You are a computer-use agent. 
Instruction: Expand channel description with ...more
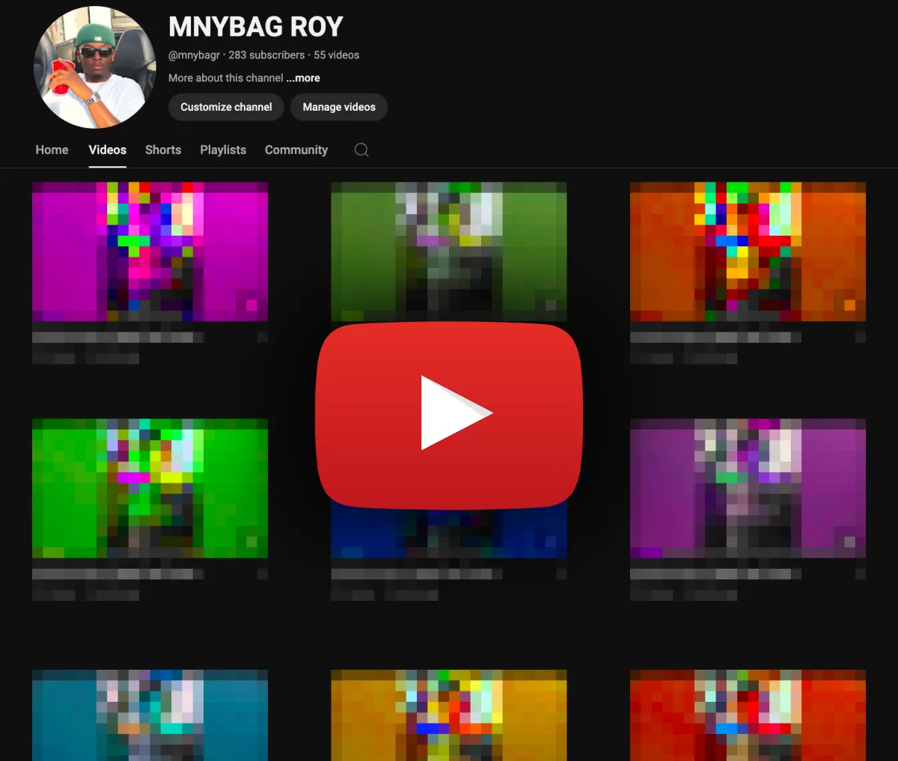[x=303, y=78]
